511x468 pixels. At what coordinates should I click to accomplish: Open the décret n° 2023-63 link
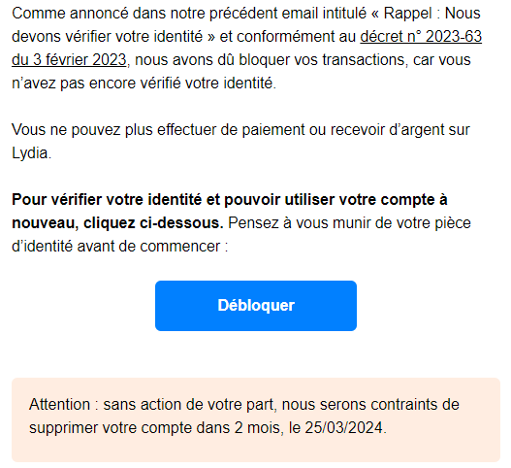point(421,37)
